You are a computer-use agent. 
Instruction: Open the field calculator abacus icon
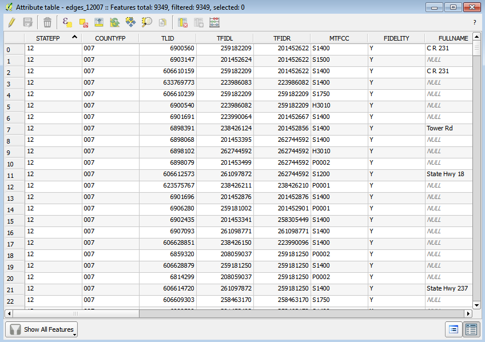pyautogui.click(x=214, y=22)
